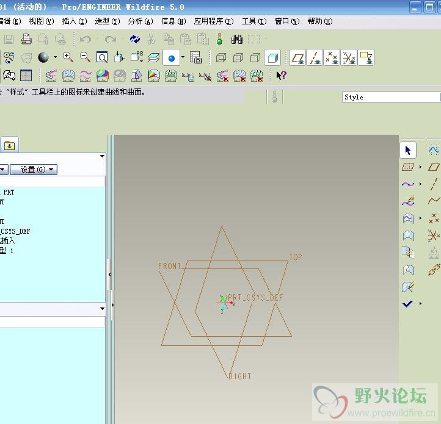This screenshot has width=441, height=424.
Task: Click the context help arrow icon
Action: [x=281, y=75]
